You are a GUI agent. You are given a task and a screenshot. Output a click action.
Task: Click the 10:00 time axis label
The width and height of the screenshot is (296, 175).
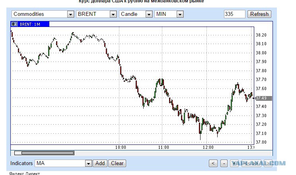point(121,147)
